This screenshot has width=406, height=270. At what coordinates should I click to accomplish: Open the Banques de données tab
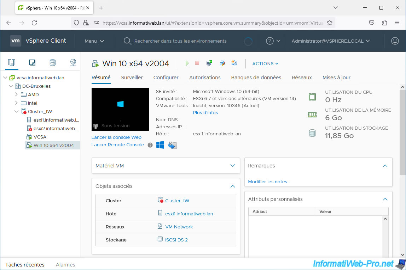point(256,78)
